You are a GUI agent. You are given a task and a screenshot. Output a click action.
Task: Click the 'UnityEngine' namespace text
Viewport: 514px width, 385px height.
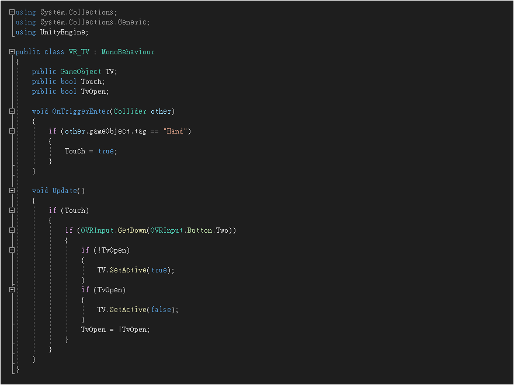click(63, 32)
